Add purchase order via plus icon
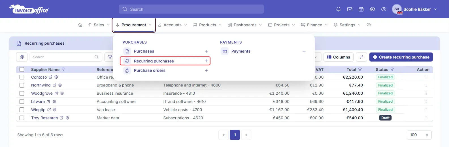 pyautogui.click(x=207, y=71)
